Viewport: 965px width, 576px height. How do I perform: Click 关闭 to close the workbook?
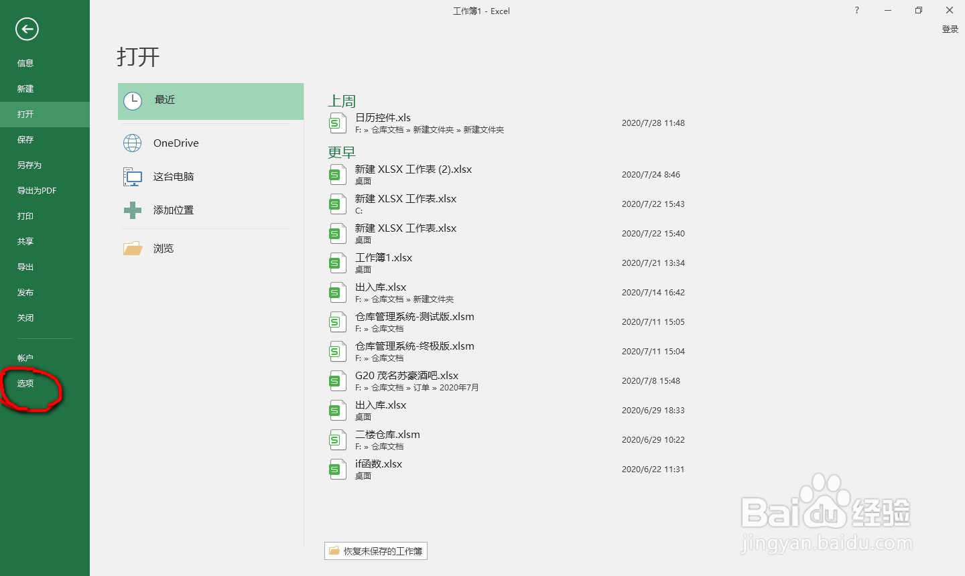click(x=45, y=317)
